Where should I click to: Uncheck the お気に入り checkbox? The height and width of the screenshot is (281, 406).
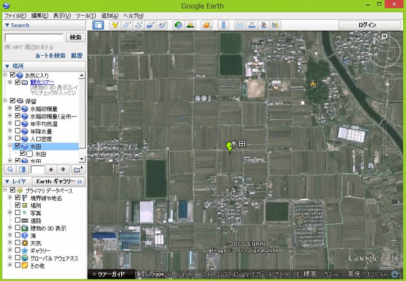click(13, 75)
